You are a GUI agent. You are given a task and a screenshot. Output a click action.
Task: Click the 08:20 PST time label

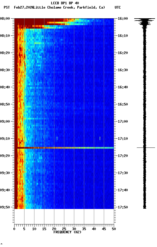point(5,53)
